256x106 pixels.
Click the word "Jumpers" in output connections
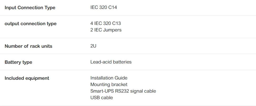click(x=112, y=30)
